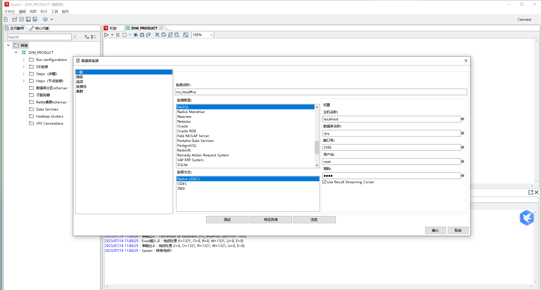Open the 执行 menu
This screenshot has height=290, width=541.
point(44,12)
